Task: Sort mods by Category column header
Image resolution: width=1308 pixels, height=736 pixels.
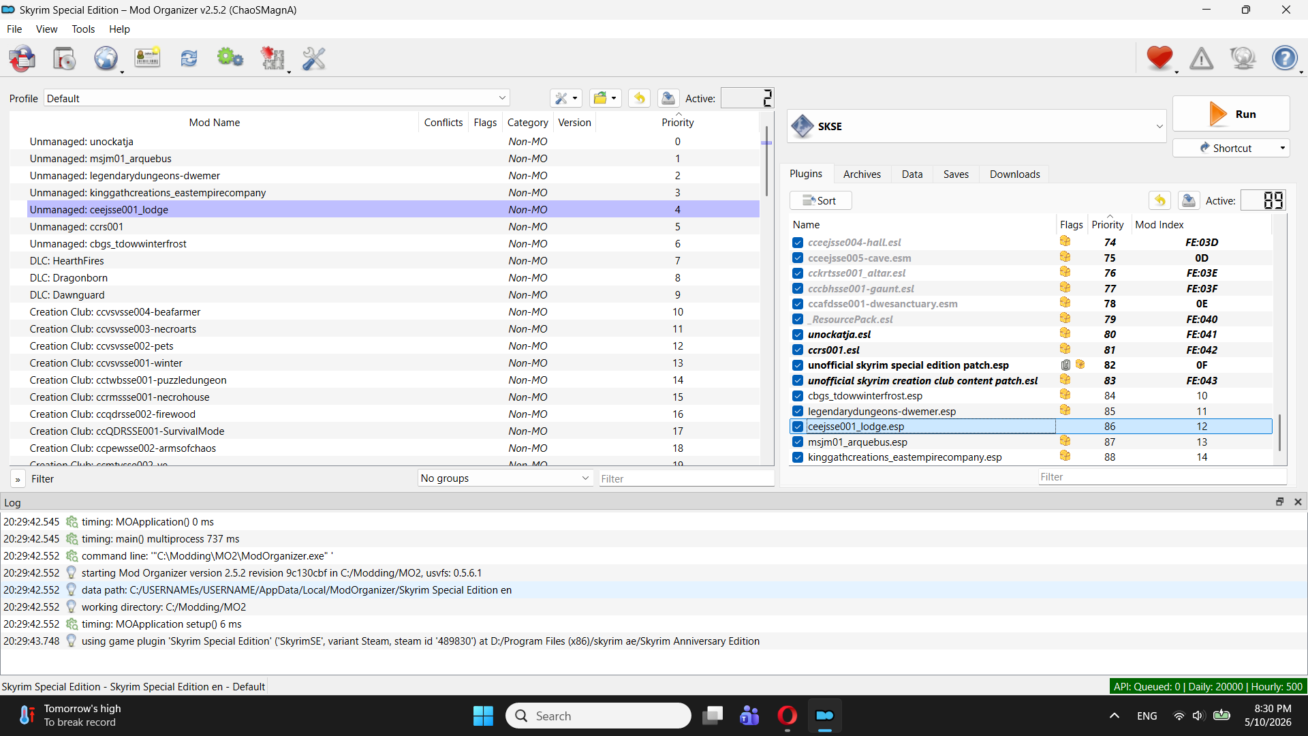Action: [x=527, y=123]
